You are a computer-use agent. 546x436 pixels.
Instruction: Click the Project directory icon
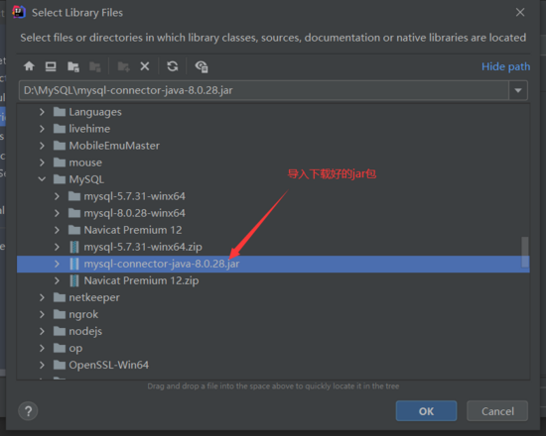73,66
